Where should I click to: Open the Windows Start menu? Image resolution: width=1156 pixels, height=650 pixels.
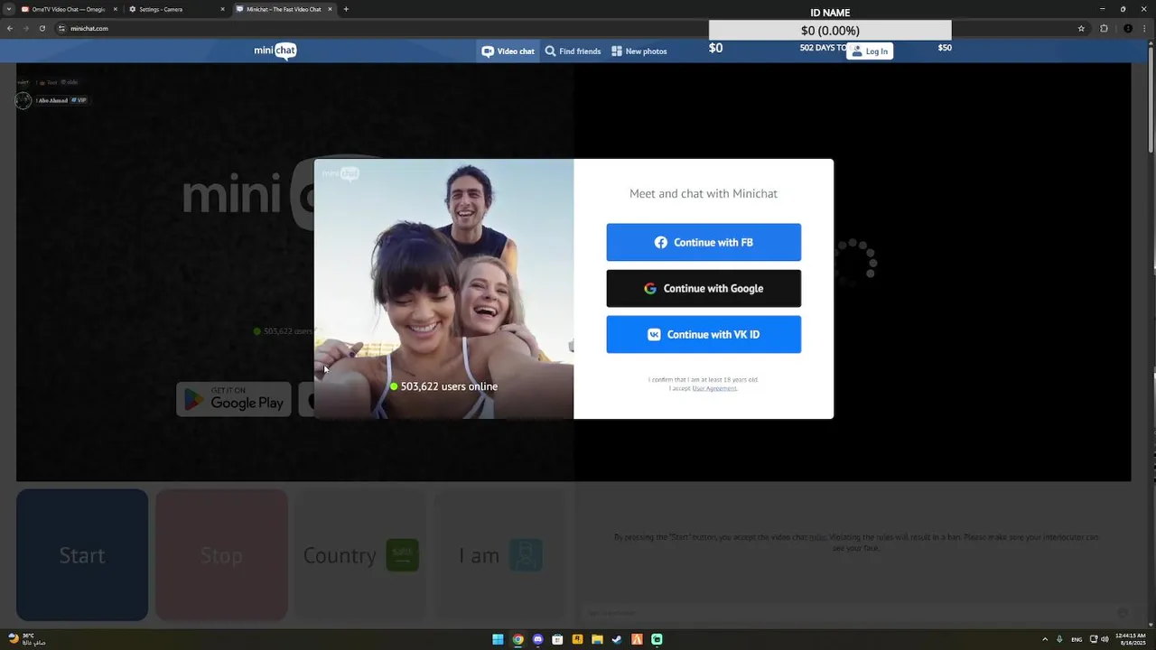click(498, 639)
